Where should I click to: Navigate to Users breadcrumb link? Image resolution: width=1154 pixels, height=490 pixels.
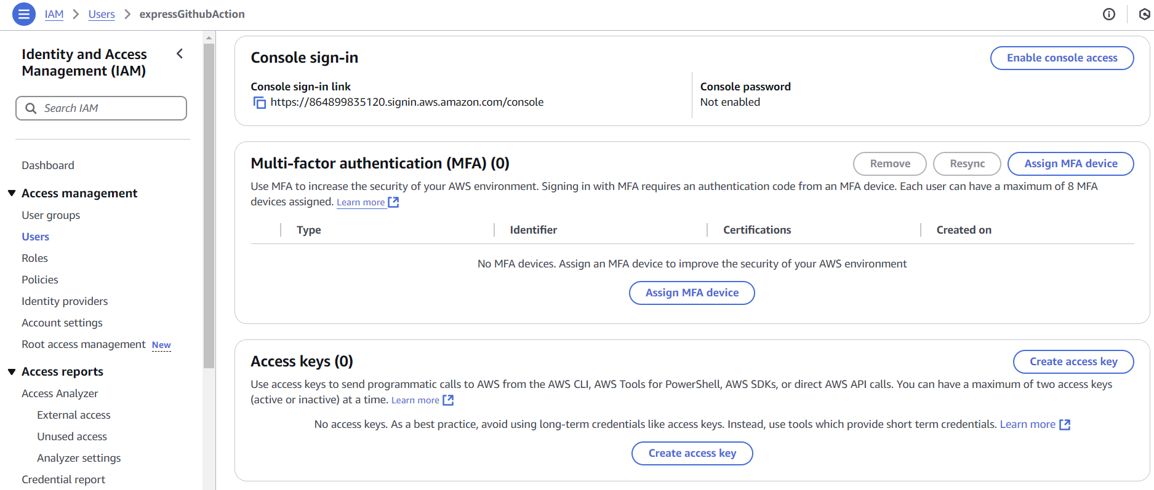coord(102,14)
